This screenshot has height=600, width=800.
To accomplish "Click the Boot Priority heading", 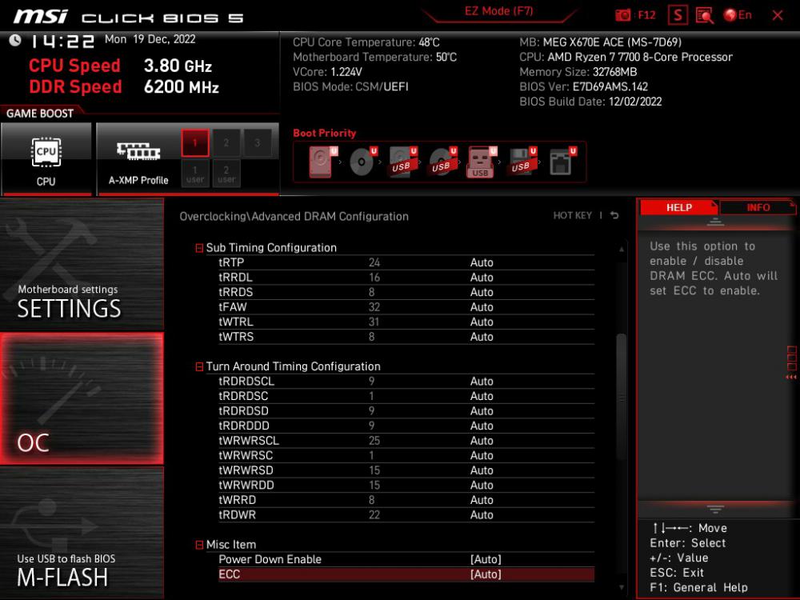I will coord(325,133).
